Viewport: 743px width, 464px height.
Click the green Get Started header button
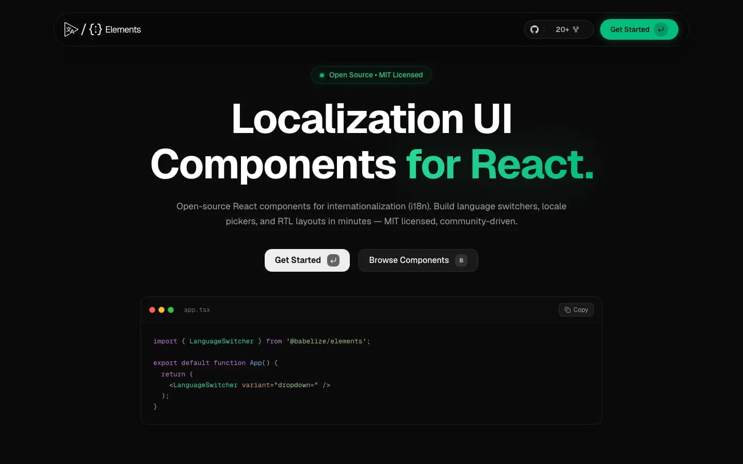(x=639, y=29)
